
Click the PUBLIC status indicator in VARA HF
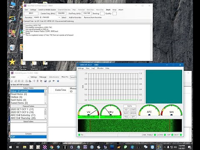(x=151, y=135)
